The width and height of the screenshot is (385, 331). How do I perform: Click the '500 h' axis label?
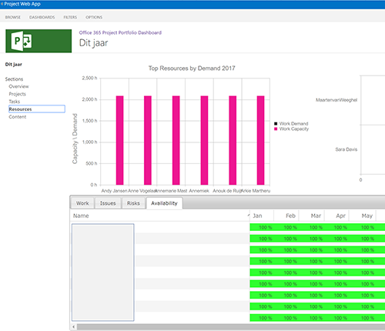pos(91,163)
